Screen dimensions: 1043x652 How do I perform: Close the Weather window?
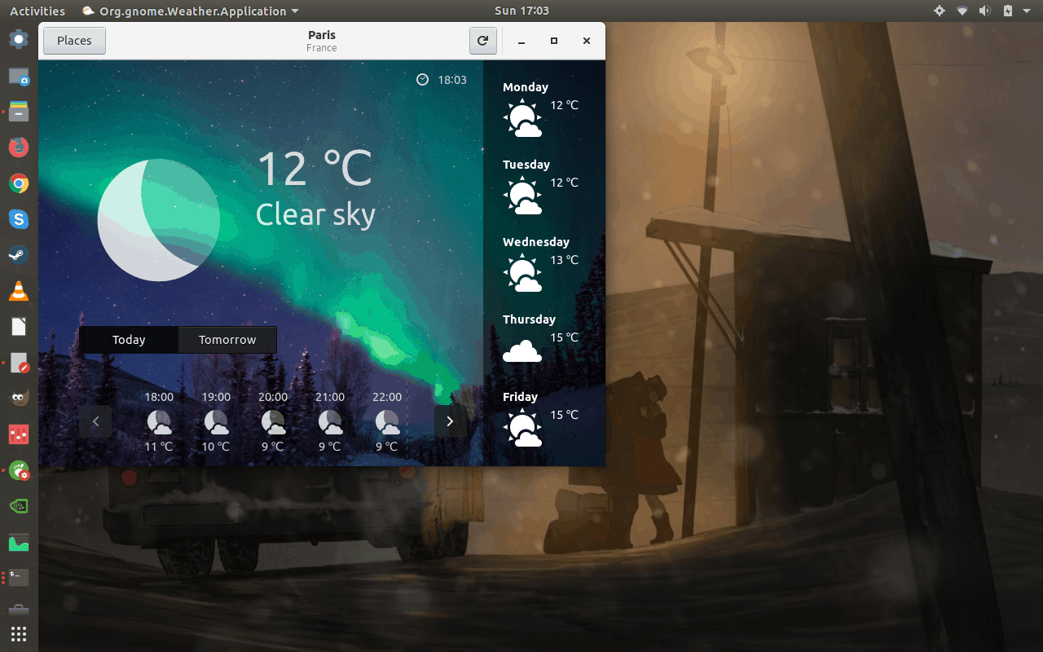586,41
